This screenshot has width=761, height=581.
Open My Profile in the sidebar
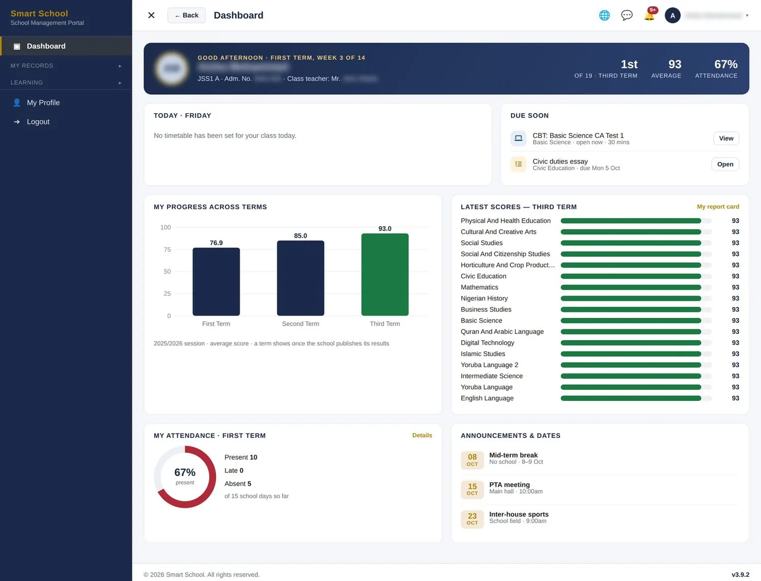click(x=66, y=102)
